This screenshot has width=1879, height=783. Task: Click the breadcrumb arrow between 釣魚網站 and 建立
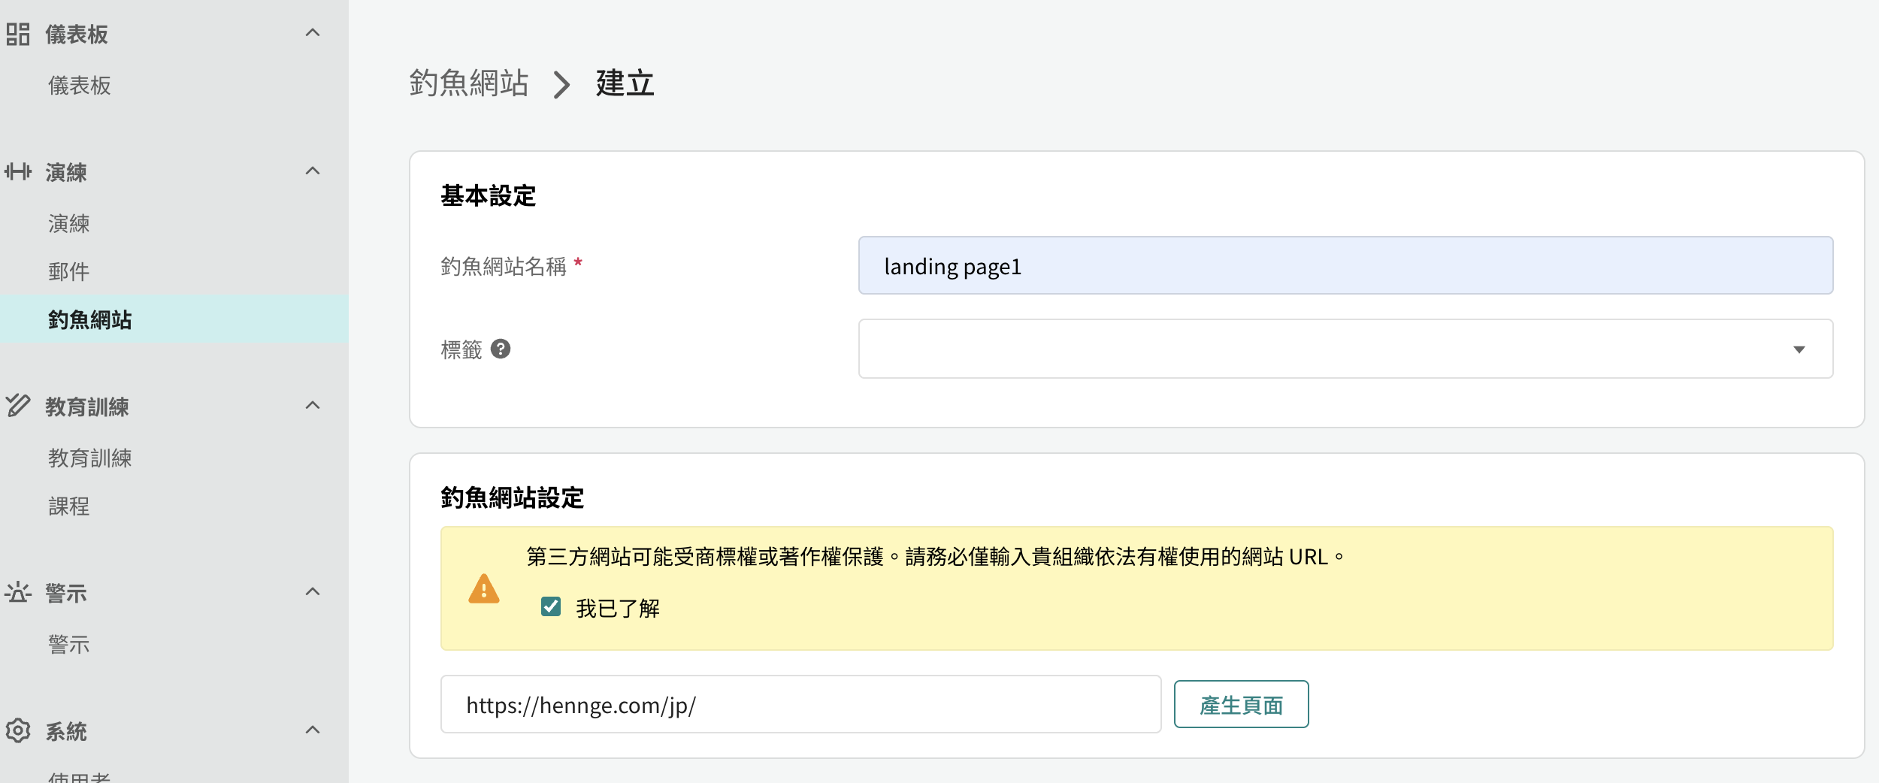[x=561, y=84]
